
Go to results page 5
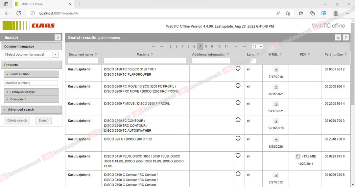point(188,47)
